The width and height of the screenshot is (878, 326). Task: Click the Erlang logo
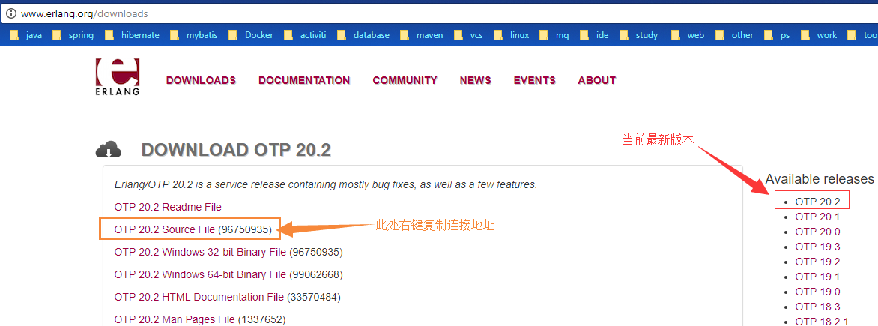[x=118, y=77]
